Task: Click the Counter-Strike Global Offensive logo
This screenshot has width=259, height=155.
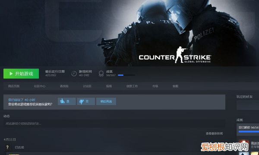Action: pos(175,55)
